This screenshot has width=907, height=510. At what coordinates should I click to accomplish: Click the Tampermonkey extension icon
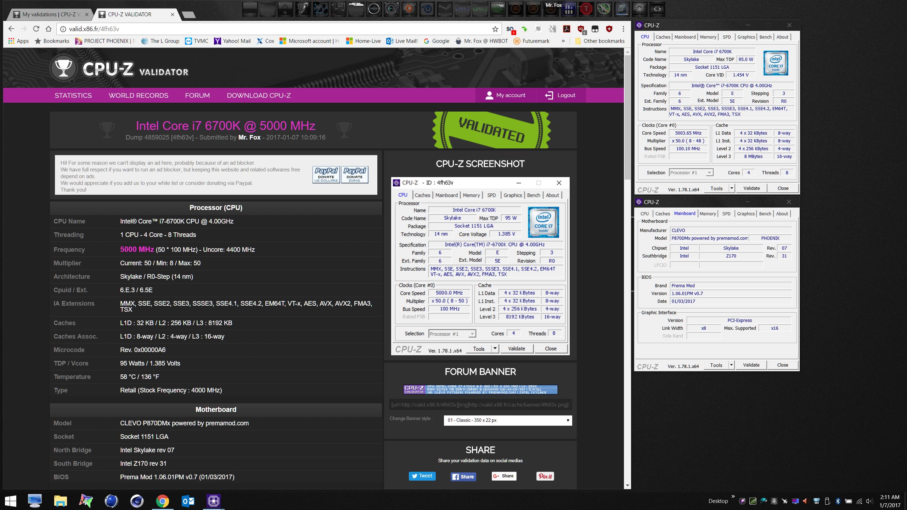[x=595, y=29]
